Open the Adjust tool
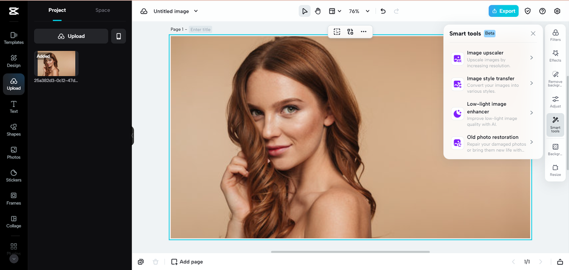 555,102
